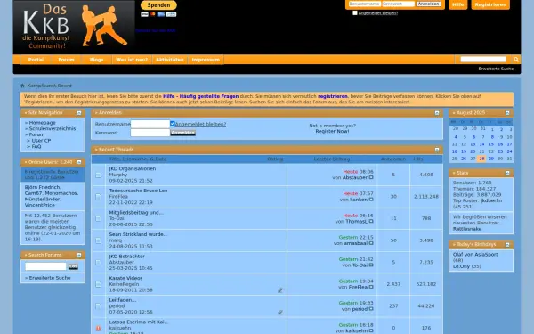Go to last post icon for JKD Organisationen
This screenshot has height=334, width=534.
tap(371, 177)
